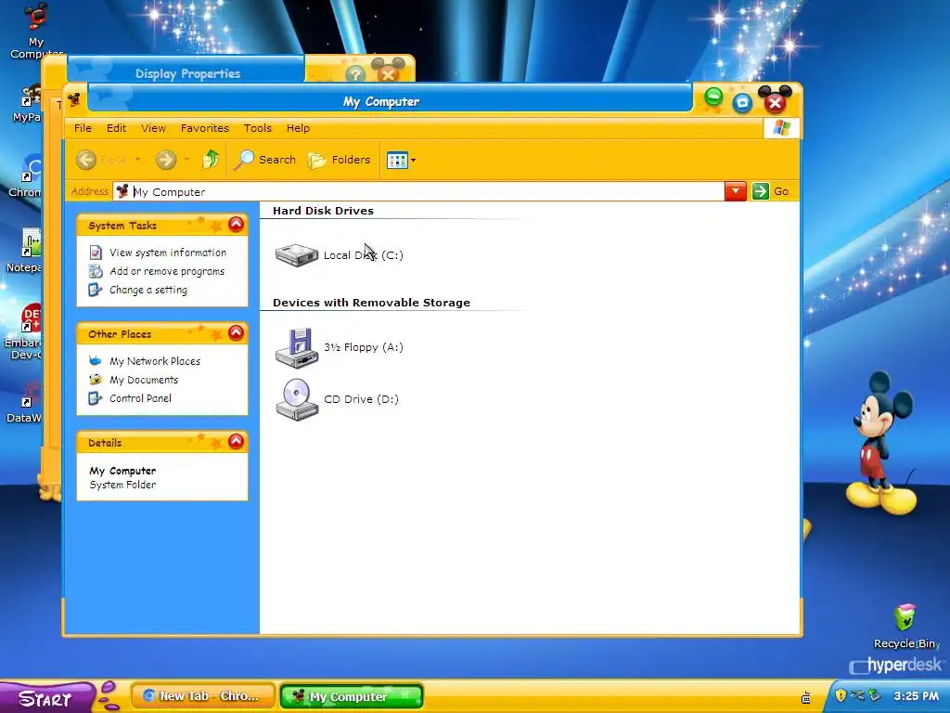Click the Address bar Mickey icon
Image resolution: width=950 pixels, height=713 pixels.
[122, 191]
